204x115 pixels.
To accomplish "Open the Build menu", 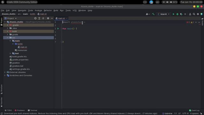I will (56, 11).
